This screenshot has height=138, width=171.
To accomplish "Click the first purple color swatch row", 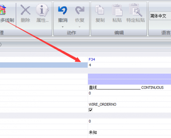I will pyautogui.click(x=130, y=76).
